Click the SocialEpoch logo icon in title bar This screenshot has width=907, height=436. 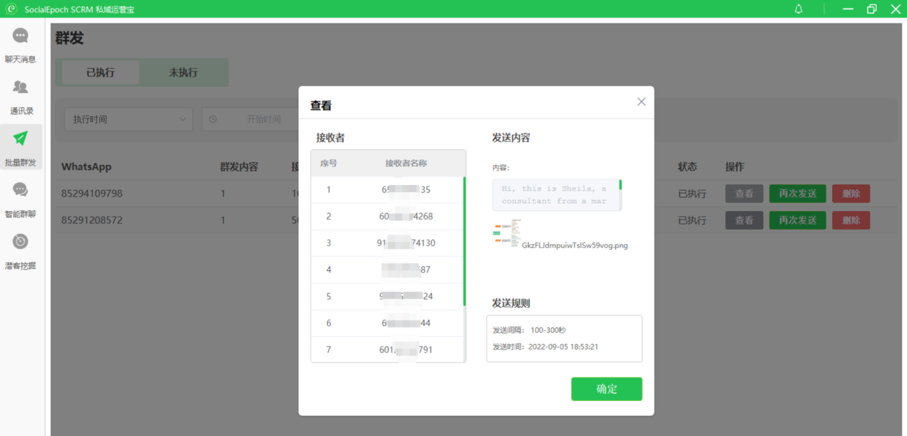point(11,9)
